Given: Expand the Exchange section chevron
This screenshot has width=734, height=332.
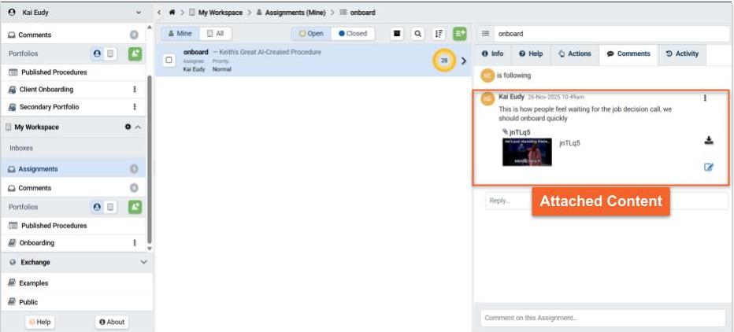Looking at the screenshot, I should click(x=143, y=262).
